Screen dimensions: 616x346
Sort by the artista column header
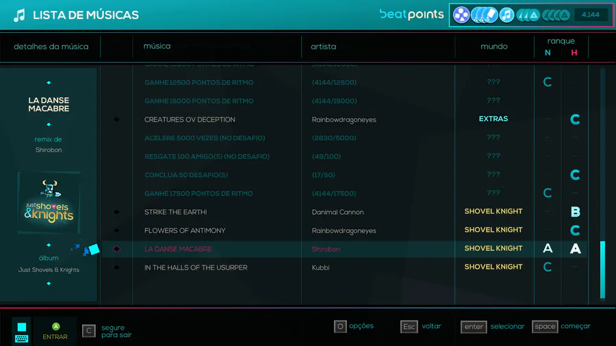[x=323, y=46]
